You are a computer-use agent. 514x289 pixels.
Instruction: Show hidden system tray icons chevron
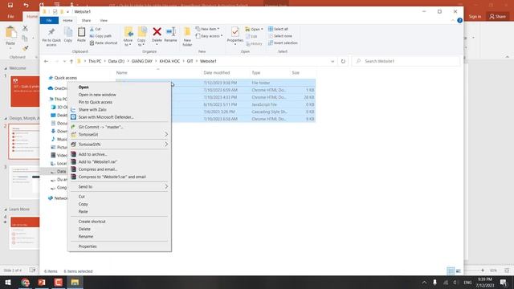424,282
